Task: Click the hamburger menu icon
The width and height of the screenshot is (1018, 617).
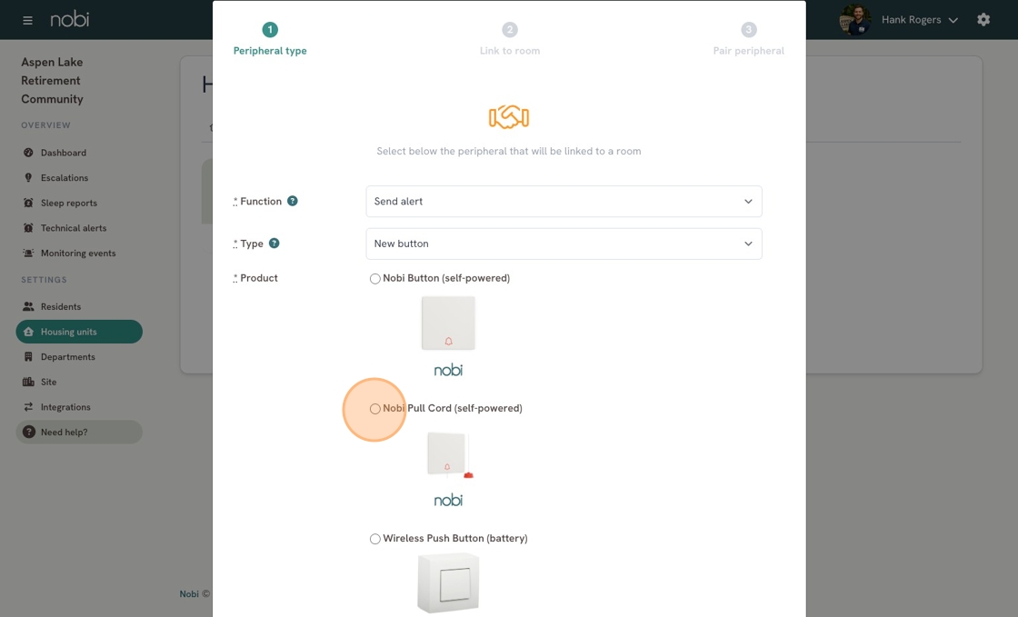Action: click(27, 20)
